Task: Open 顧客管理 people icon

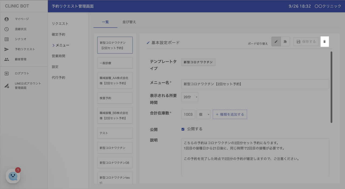Action: [x=7, y=59]
